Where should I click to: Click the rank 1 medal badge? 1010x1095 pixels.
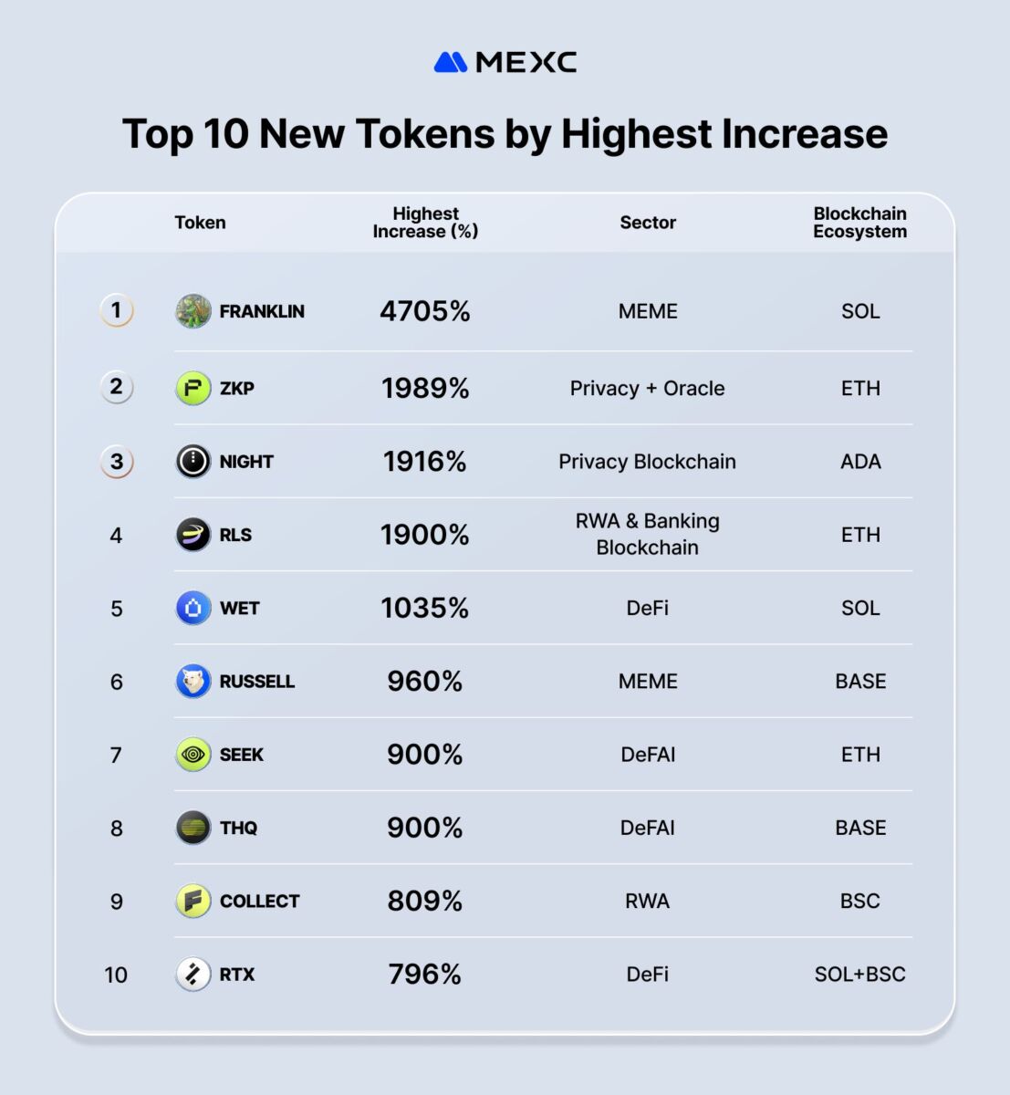[x=116, y=311]
